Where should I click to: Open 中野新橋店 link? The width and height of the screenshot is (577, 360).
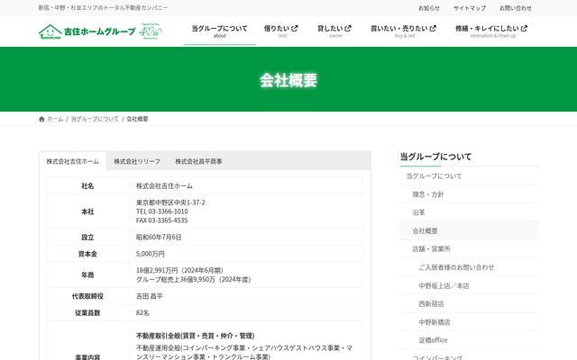(x=469, y=322)
